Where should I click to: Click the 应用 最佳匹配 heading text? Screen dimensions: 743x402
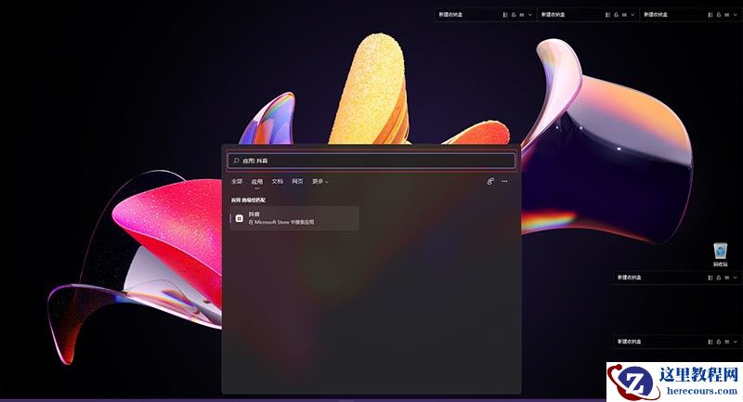(248, 200)
